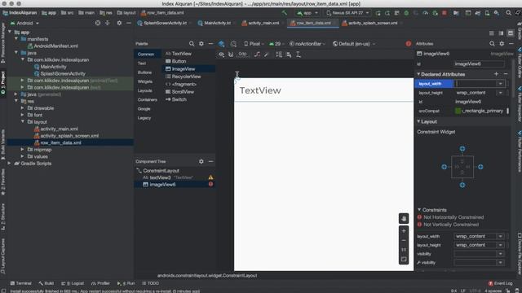Click the guidelines icon in design toolbar
522x293 pixels.
tap(299, 55)
